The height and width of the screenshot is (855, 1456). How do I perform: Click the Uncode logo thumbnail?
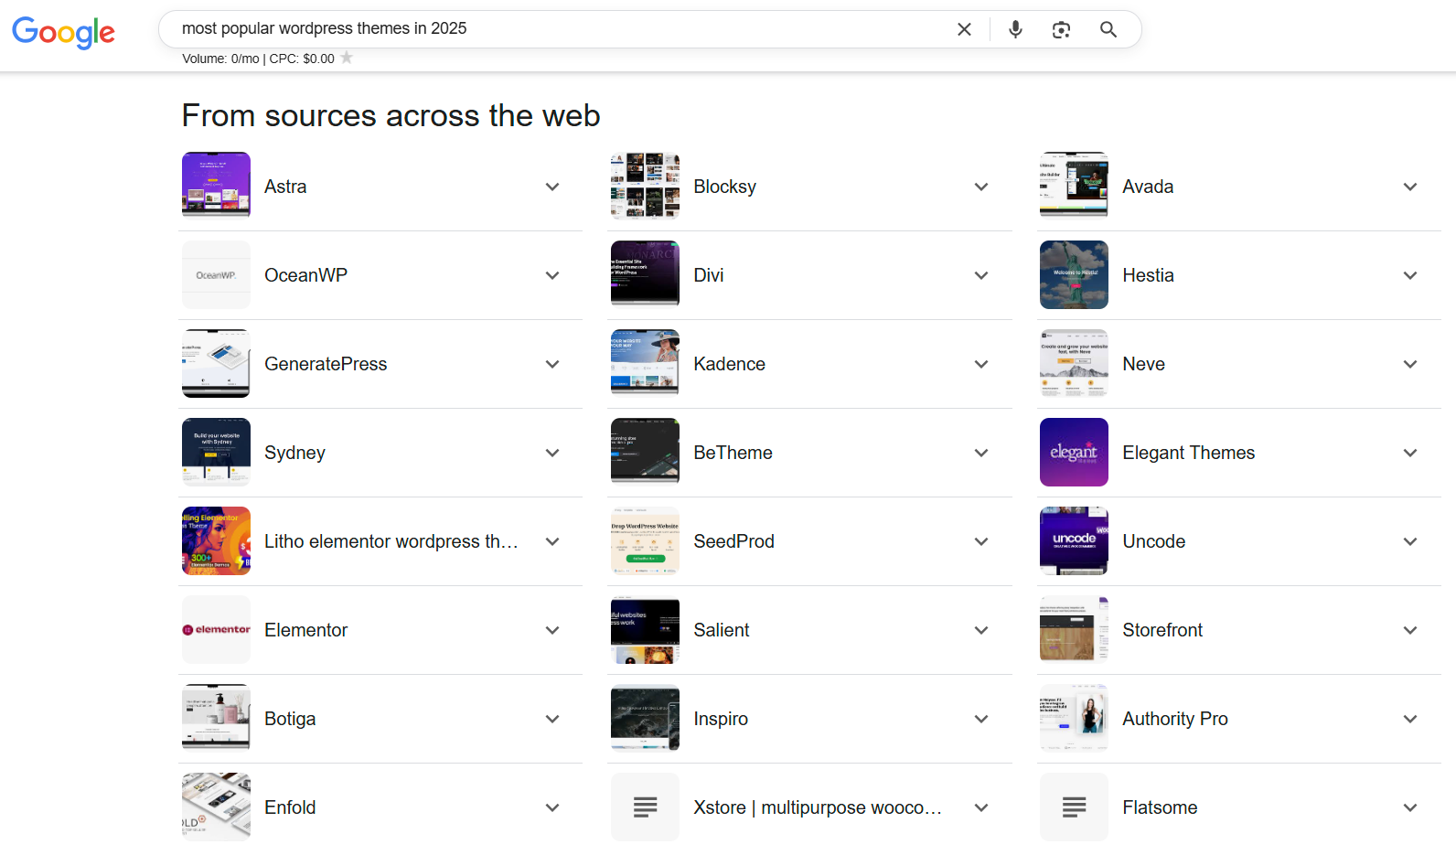click(x=1074, y=541)
